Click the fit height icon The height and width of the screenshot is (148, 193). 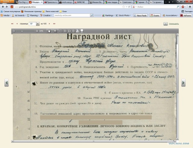coord(74,31)
